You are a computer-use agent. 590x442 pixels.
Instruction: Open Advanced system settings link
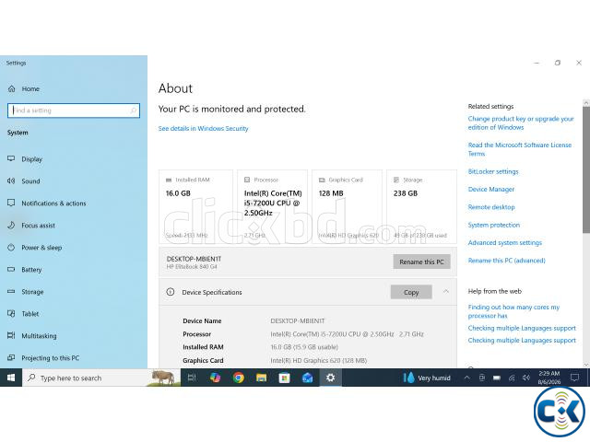tap(504, 243)
